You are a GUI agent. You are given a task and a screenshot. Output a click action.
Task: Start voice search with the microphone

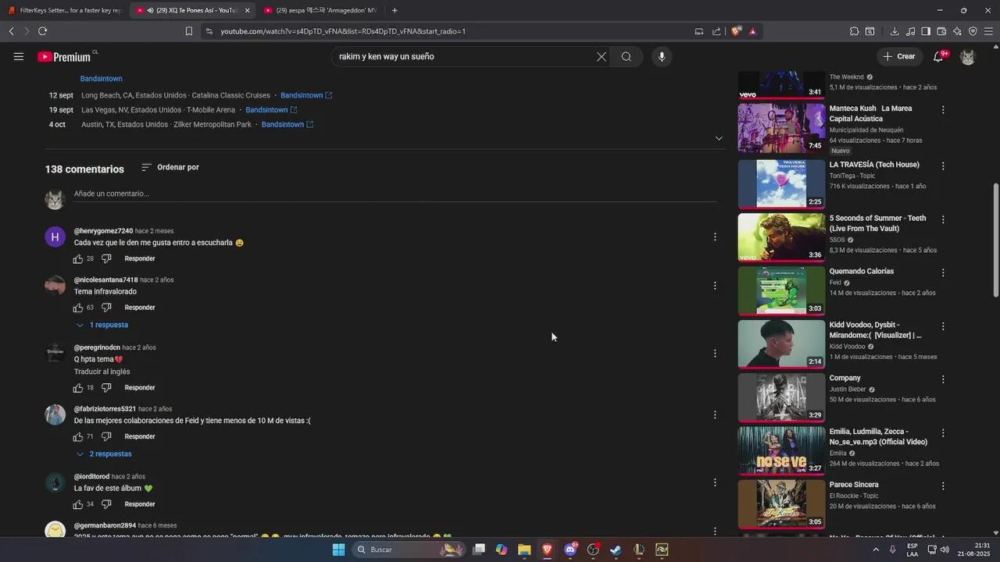coord(662,56)
